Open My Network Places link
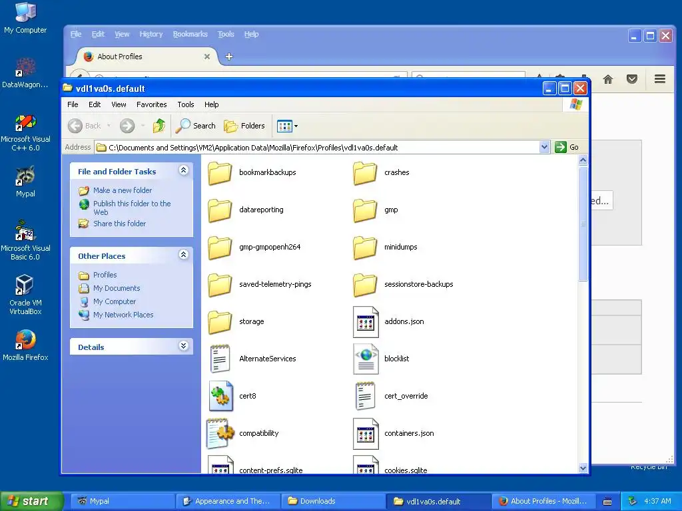 pyautogui.click(x=123, y=315)
